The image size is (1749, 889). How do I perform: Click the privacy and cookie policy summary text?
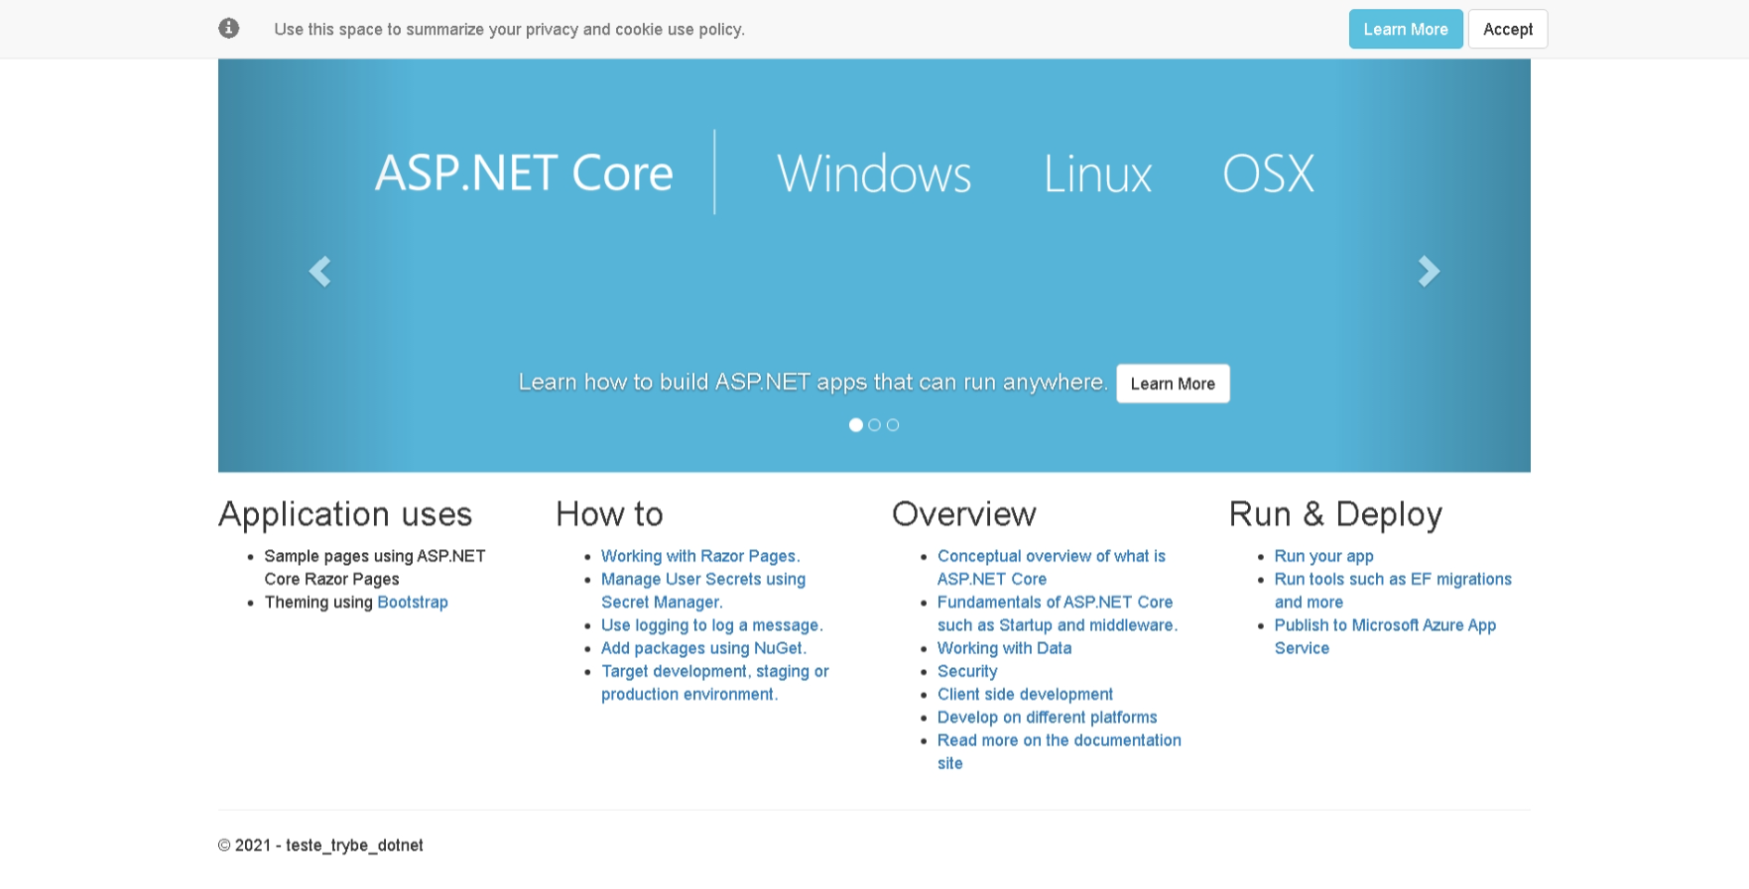(509, 30)
